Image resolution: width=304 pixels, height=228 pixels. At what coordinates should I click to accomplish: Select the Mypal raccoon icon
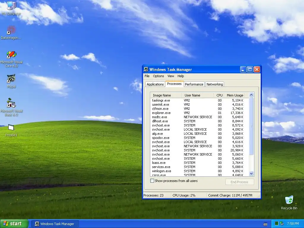[x=11, y=81]
